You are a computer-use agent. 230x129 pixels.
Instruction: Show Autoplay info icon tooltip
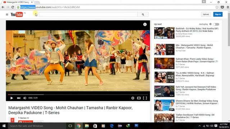pos(210,24)
